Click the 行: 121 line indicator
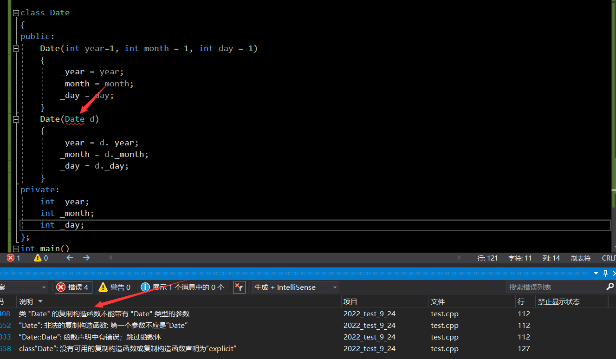Image resolution: width=616 pixels, height=359 pixels. click(487, 258)
